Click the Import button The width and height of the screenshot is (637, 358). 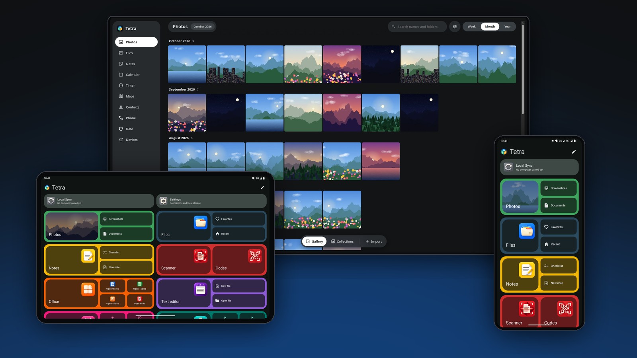(x=374, y=241)
